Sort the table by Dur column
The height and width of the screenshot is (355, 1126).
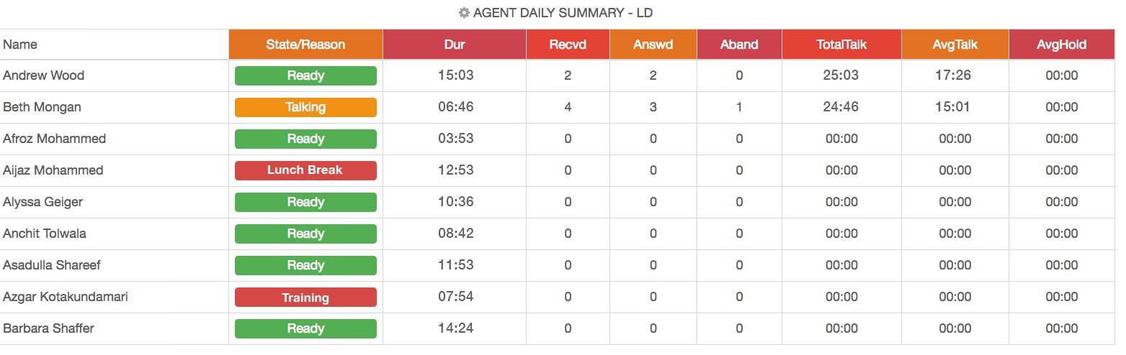[455, 45]
